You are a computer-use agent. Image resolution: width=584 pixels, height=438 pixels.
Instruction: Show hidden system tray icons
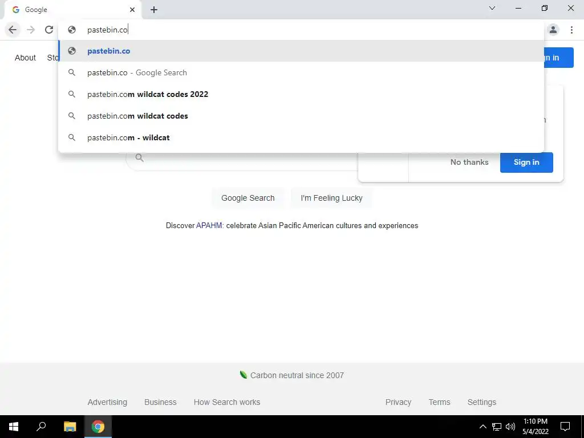pyautogui.click(x=482, y=427)
